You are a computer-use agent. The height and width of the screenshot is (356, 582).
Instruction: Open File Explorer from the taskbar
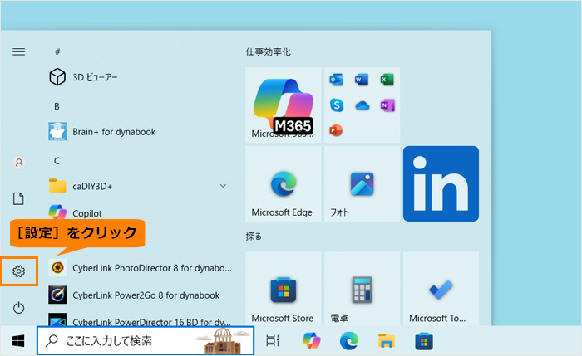(387, 341)
